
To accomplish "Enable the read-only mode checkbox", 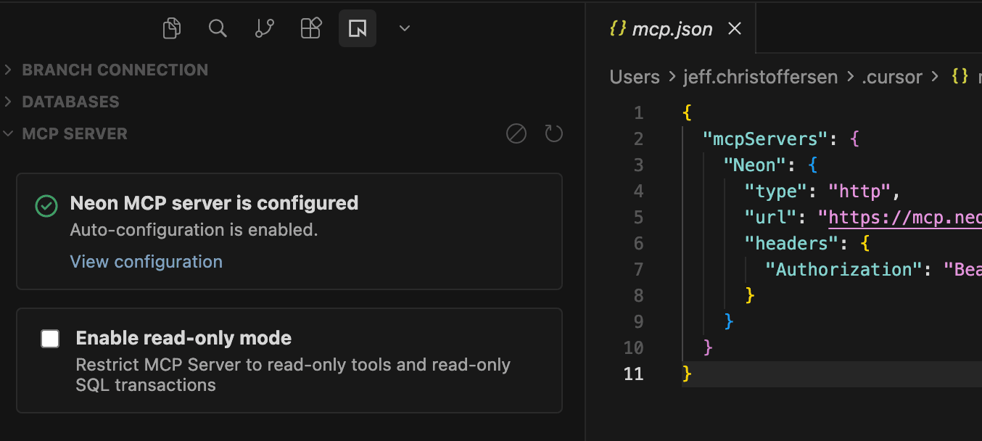I will (x=50, y=339).
